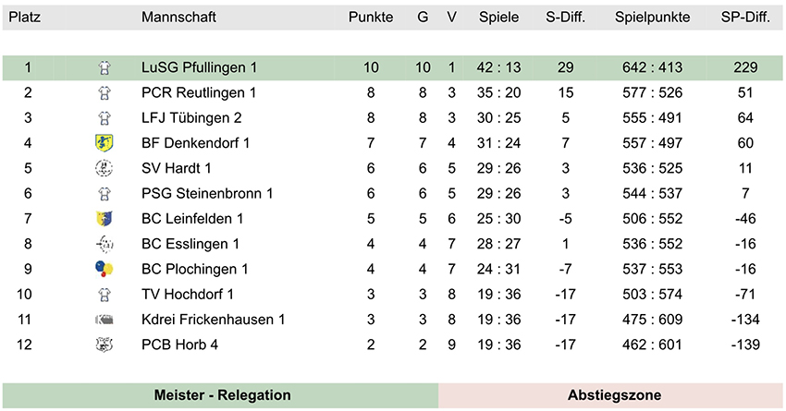Screen dimensions: 786x411
Task: Sort by the Punkte column header
Action: tap(371, 17)
